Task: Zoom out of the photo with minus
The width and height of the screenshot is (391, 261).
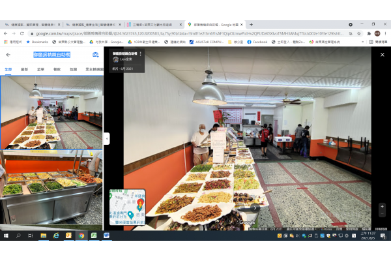Action: click(x=382, y=213)
